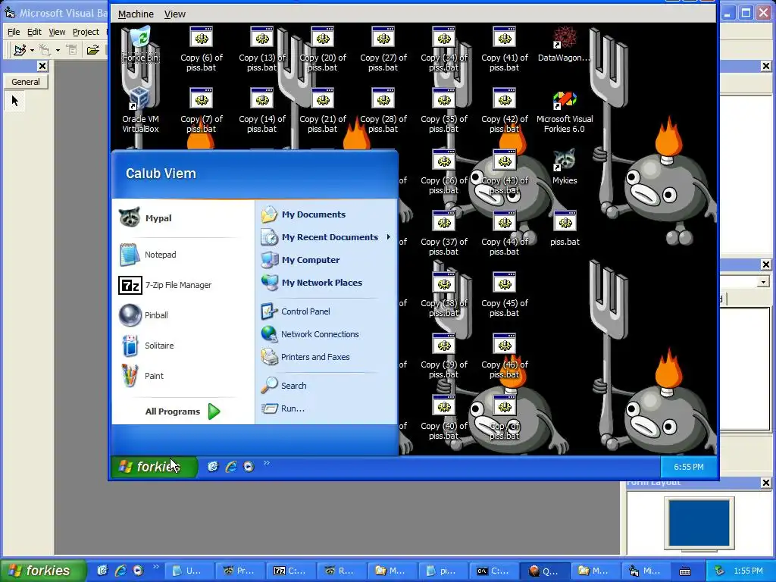The width and height of the screenshot is (776, 582).
Task: Click the Form Layout monitor preview
Action: 699,523
